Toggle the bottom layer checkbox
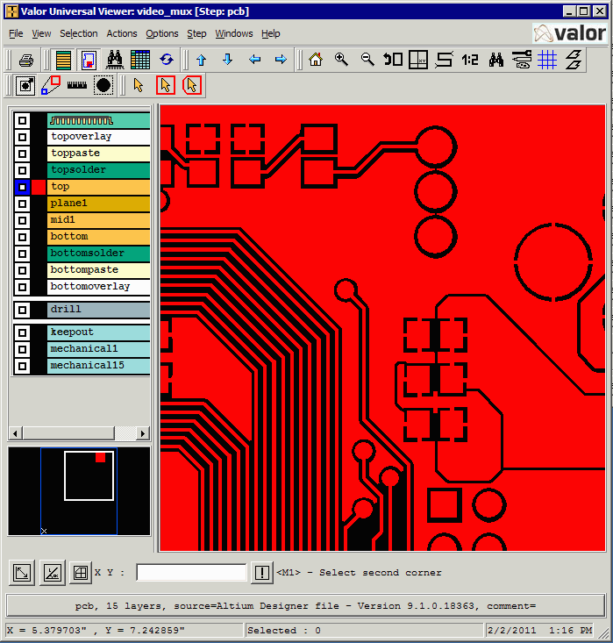The image size is (613, 643). pos(23,237)
